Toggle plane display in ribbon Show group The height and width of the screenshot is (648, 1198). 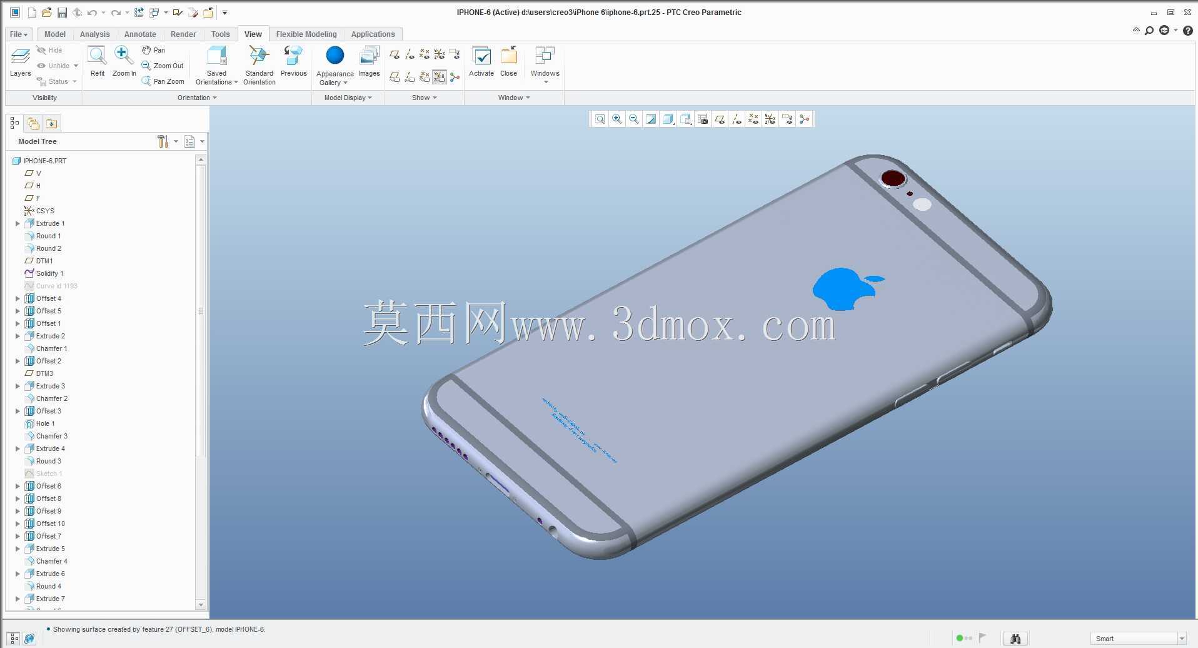[x=395, y=54]
